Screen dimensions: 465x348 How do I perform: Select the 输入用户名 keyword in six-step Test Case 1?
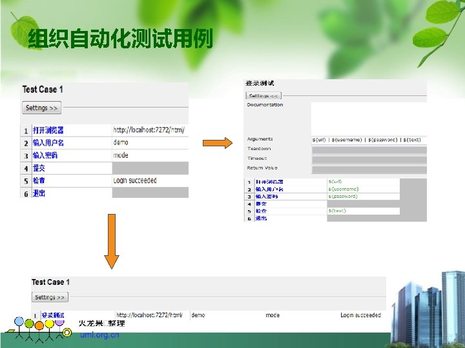point(72,143)
